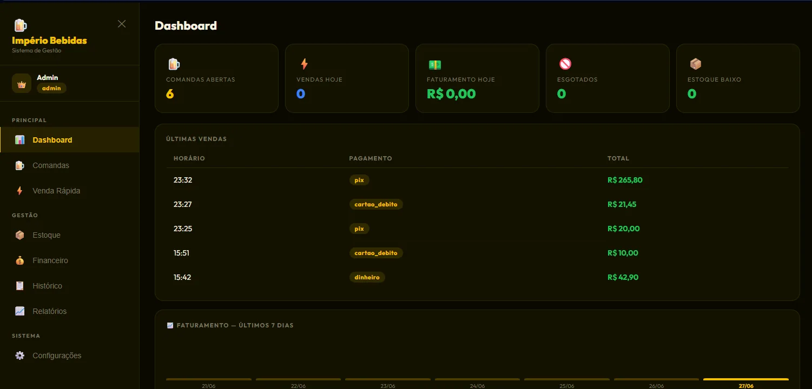Click the package icon on Estoque Baixo card
Screen dimensions: 812x389
tap(695, 64)
